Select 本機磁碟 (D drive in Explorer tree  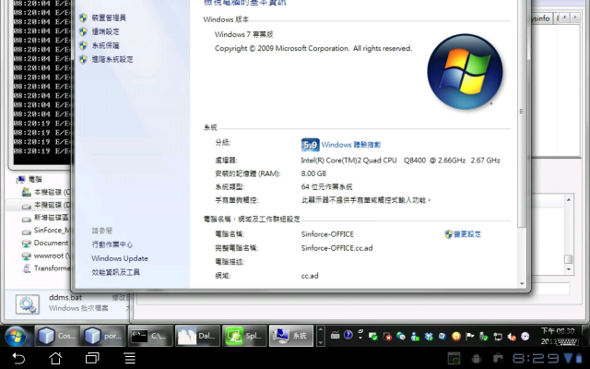click(46, 205)
